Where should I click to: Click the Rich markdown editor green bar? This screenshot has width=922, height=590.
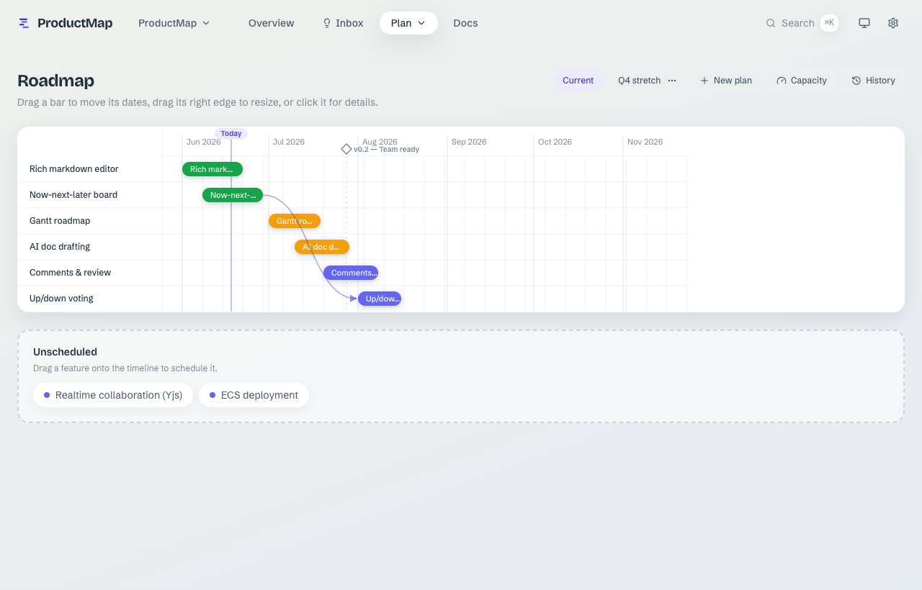point(212,169)
